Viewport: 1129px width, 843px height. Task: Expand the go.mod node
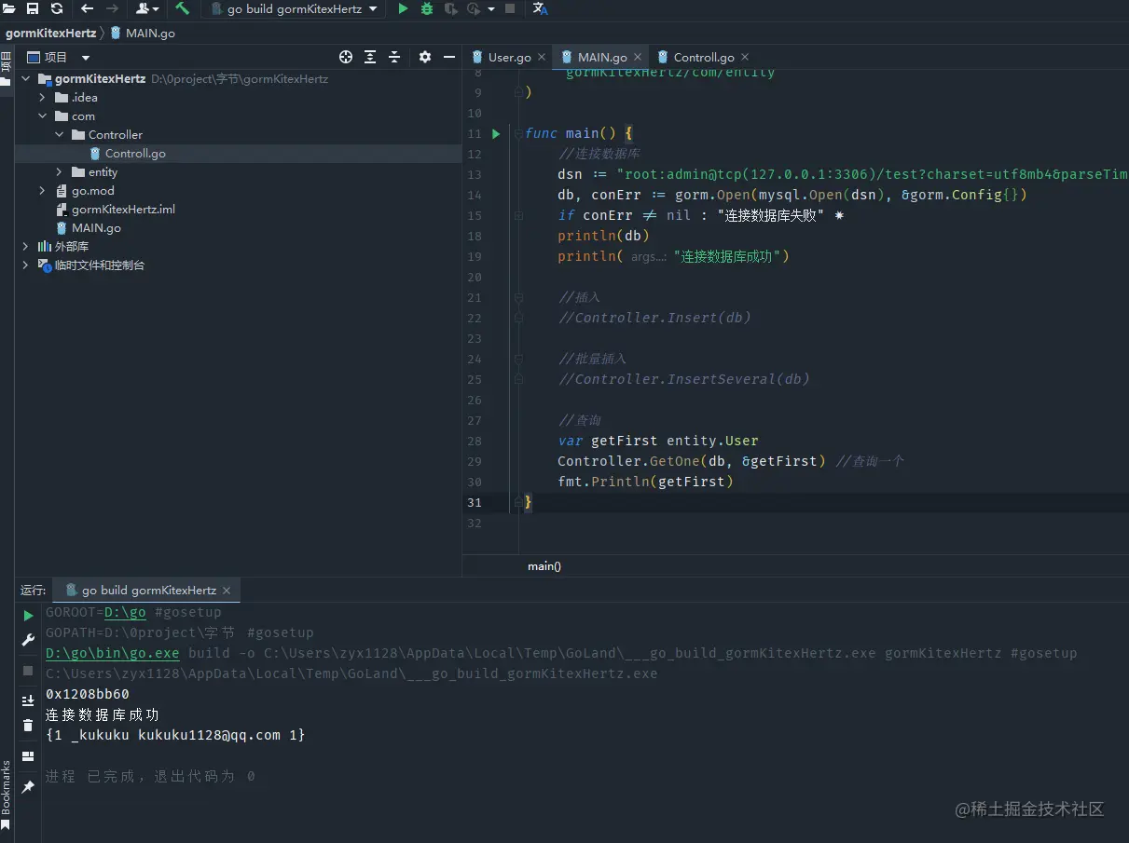point(42,191)
